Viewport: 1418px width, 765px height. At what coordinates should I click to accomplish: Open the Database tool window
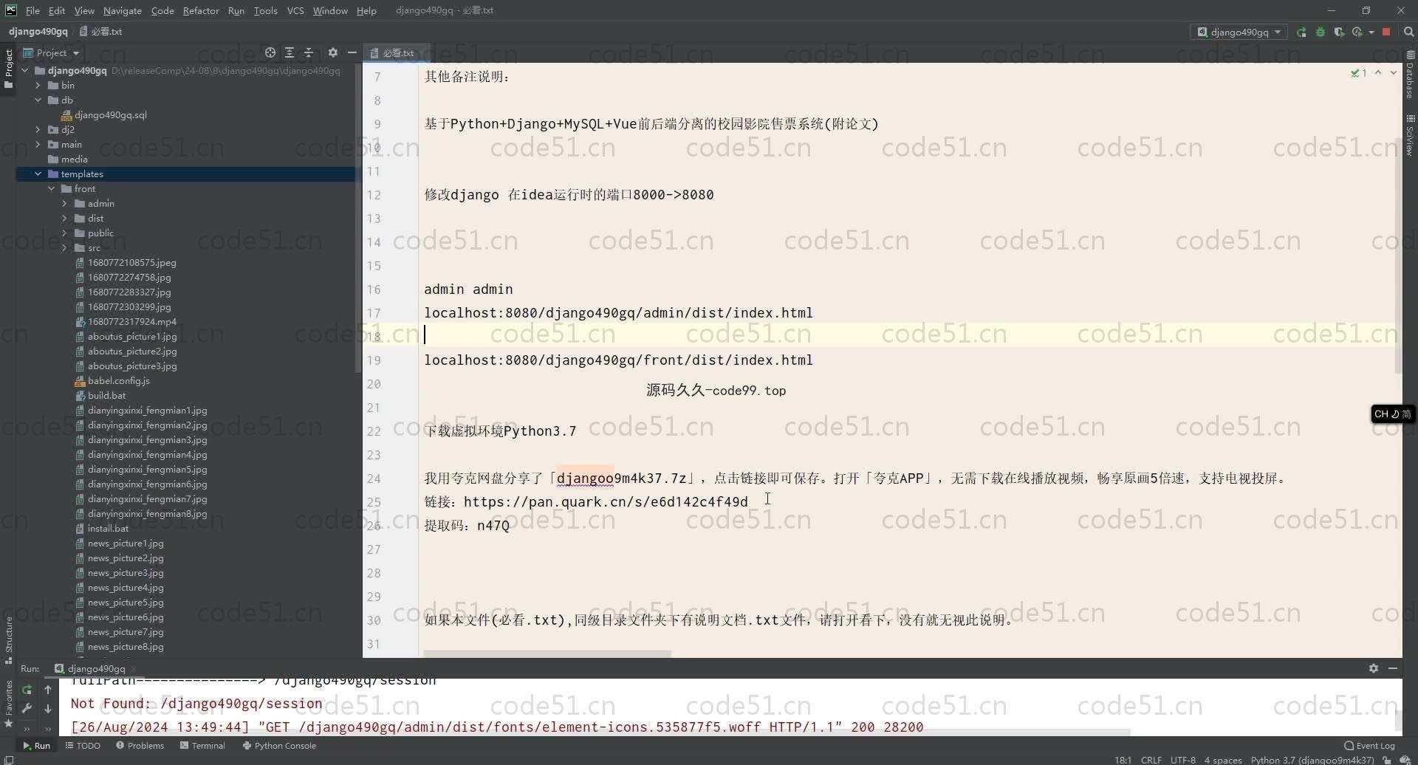1410,75
